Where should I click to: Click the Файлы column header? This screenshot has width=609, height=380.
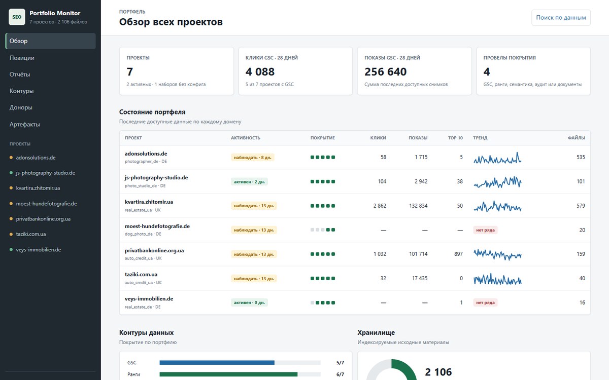click(x=576, y=138)
